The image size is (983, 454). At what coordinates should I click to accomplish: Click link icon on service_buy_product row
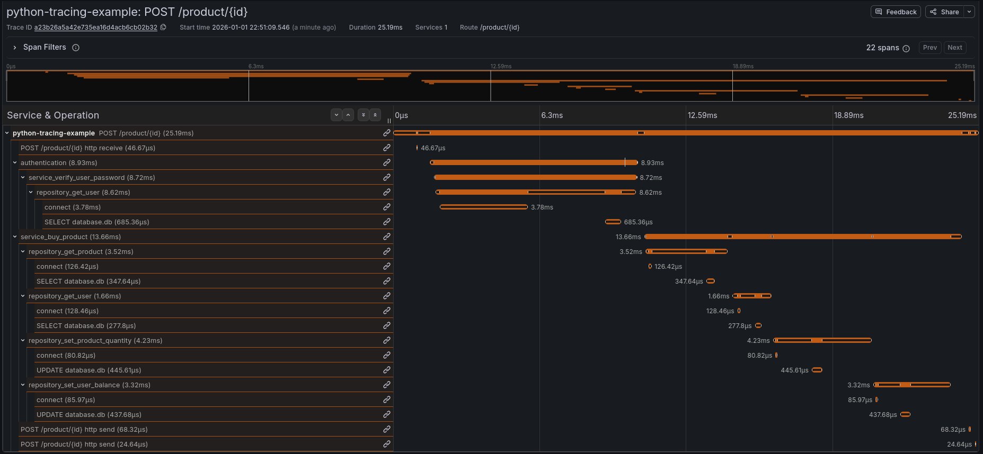coord(387,237)
